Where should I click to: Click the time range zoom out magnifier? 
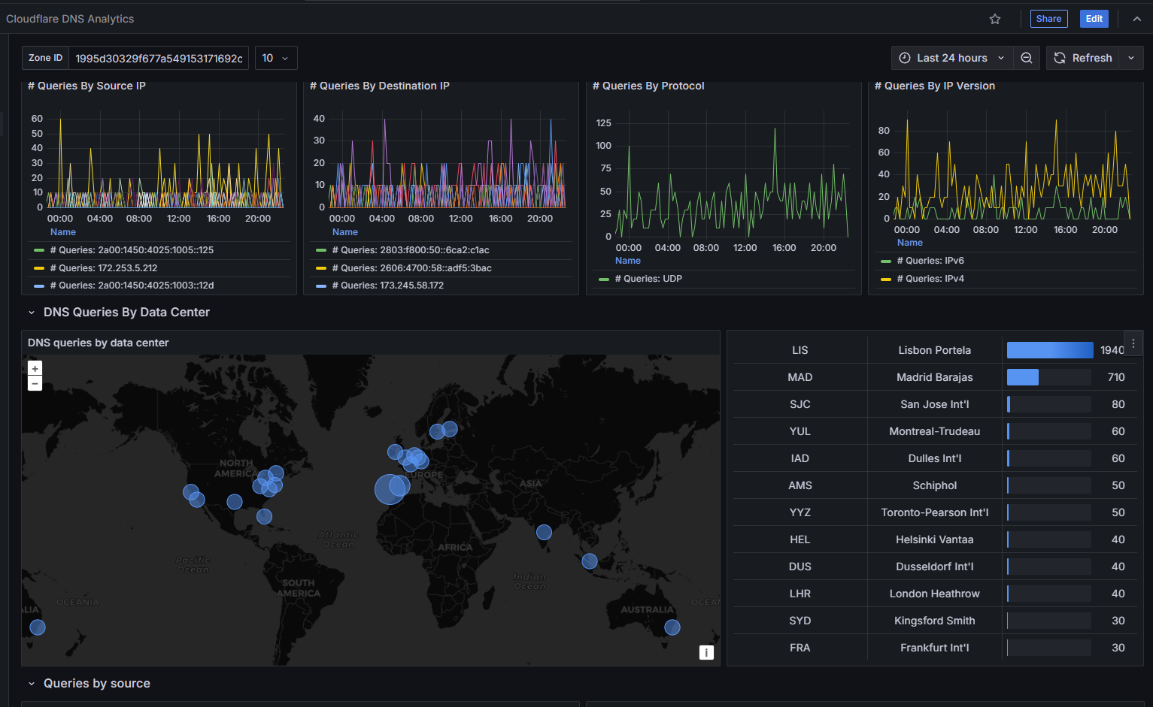[1026, 57]
